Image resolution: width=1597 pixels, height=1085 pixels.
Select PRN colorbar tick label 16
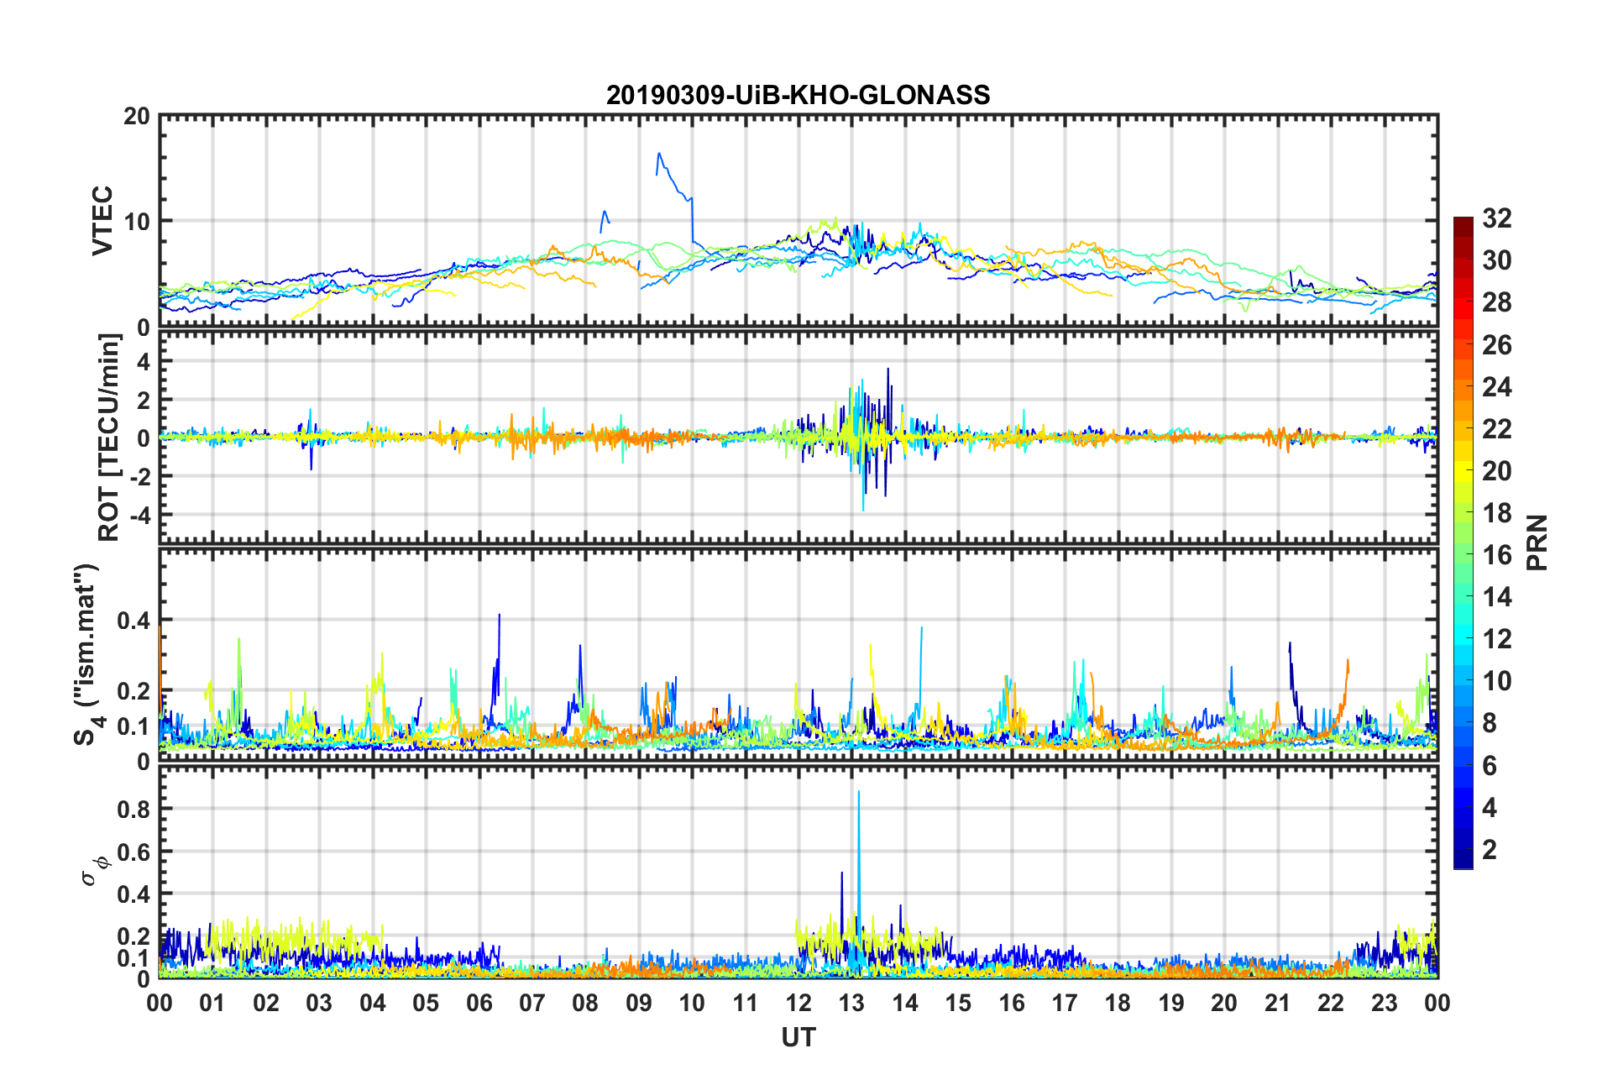pos(1496,555)
